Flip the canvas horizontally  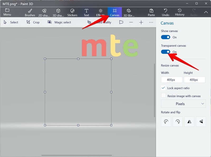[189, 122]
